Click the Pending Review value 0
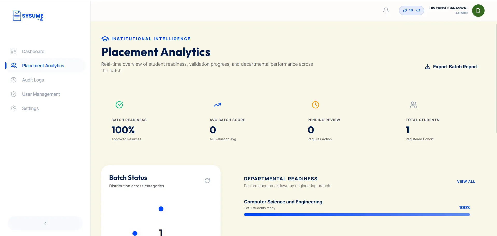The height and width of the screenshot is (236, 497). 311,130
